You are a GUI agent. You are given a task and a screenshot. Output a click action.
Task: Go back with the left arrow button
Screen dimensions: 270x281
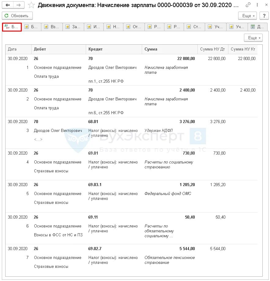pos(8,5)
